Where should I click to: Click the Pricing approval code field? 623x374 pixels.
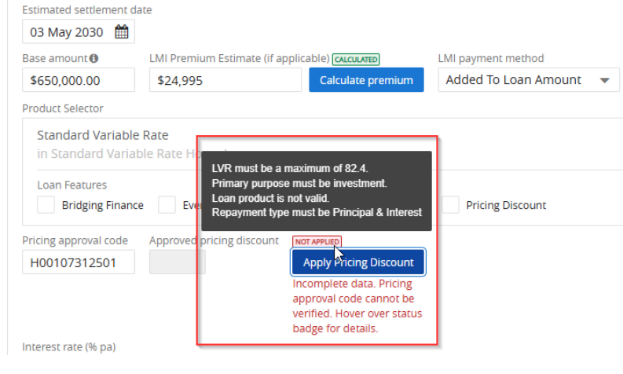coord(79,262)
